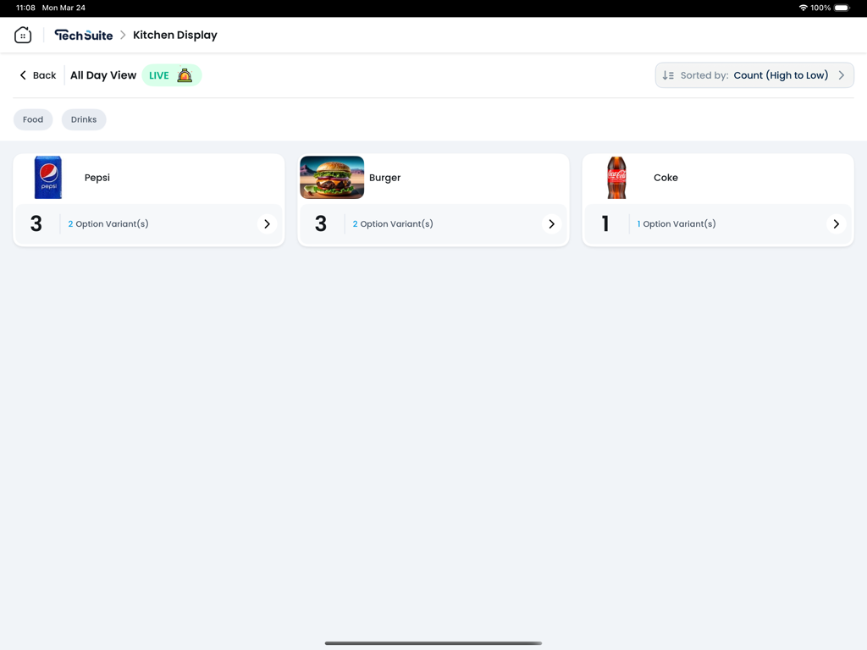Open 2 Option Variant(s) link under Pepsi
867x650 pixels.
point(109,223)
